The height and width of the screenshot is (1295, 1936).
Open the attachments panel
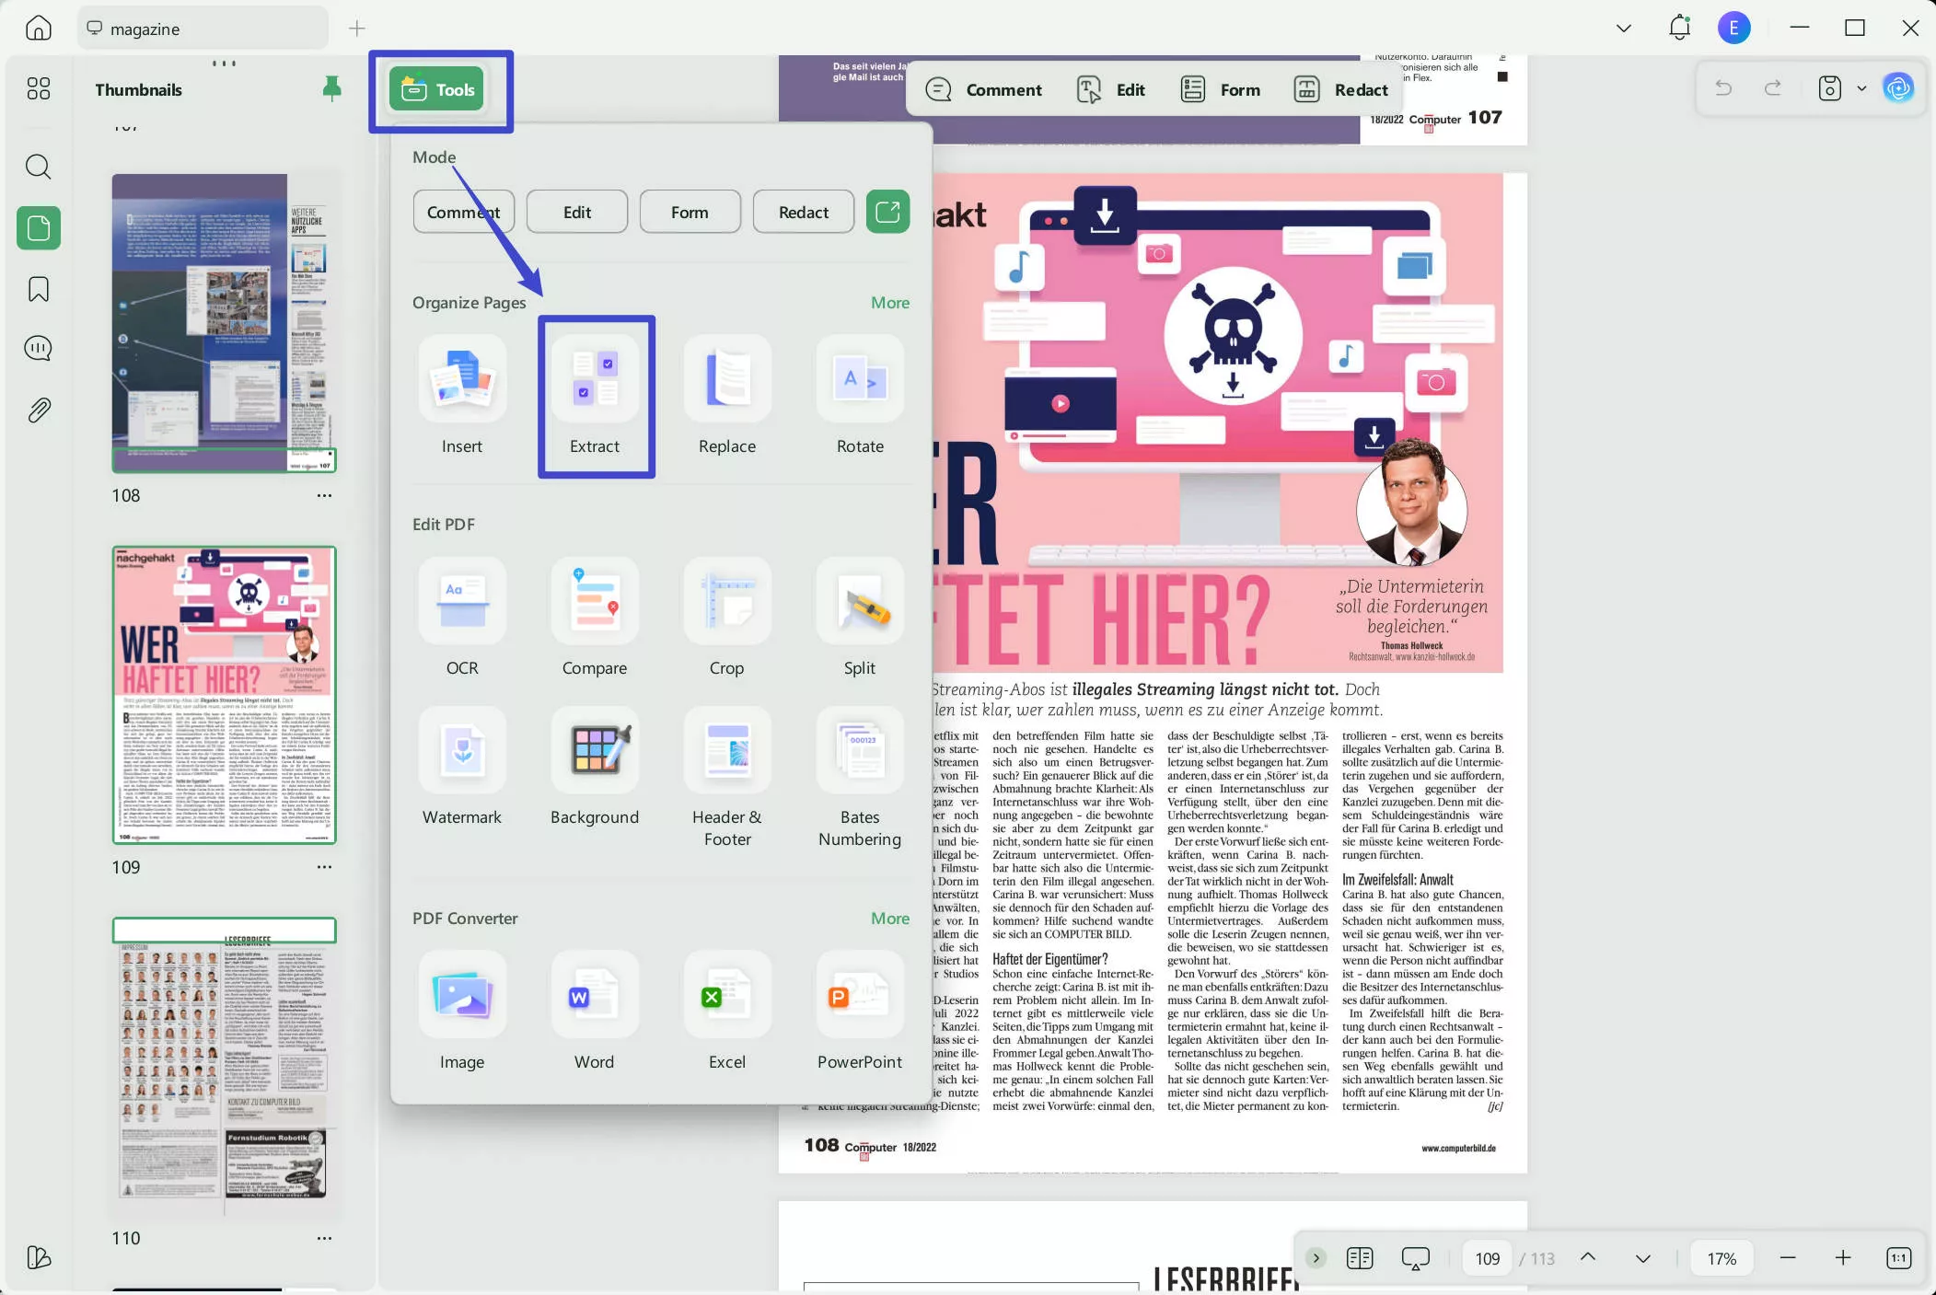pos(38,410)
